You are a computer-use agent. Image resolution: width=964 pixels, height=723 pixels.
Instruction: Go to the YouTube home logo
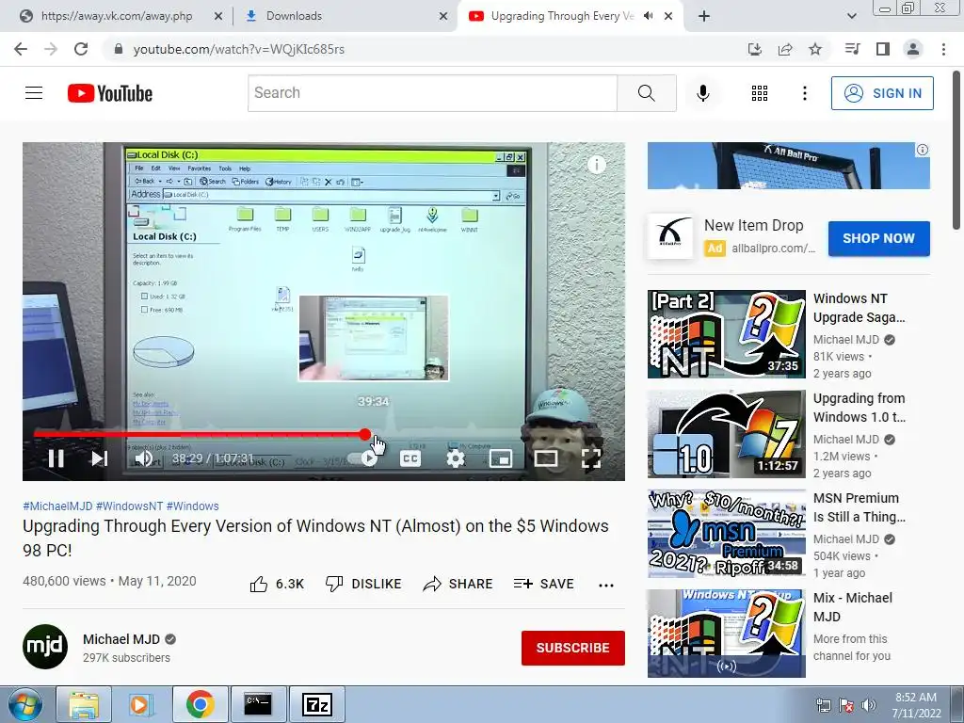pos(110,93)
